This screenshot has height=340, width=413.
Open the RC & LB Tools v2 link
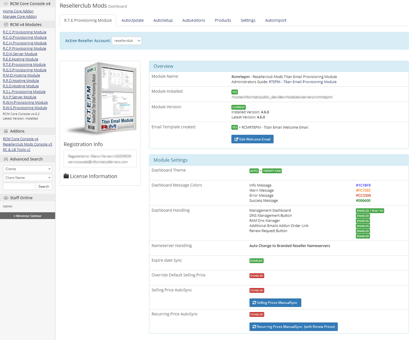[x=17, y=149]
